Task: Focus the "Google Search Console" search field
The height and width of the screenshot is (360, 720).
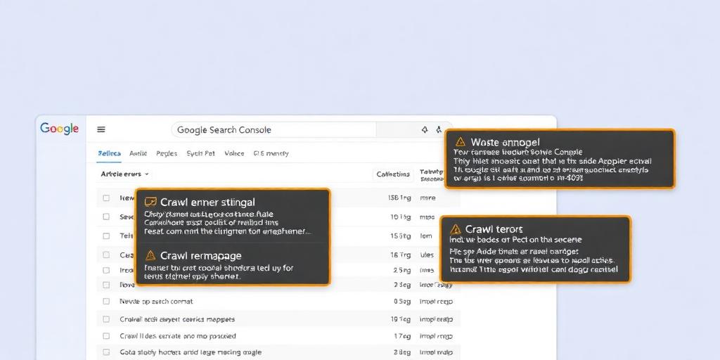Action: pos(275,130)
